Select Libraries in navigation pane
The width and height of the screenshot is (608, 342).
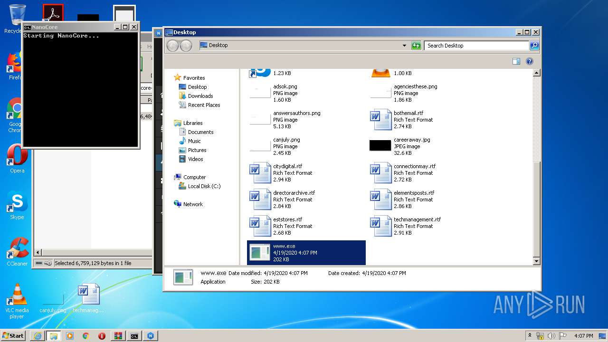(x=193, y=123)
